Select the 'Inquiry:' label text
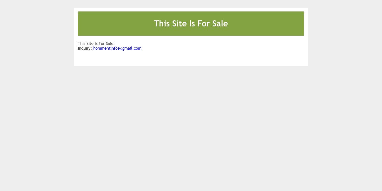The width and height of the screenshot is (382, 191). 85,48
